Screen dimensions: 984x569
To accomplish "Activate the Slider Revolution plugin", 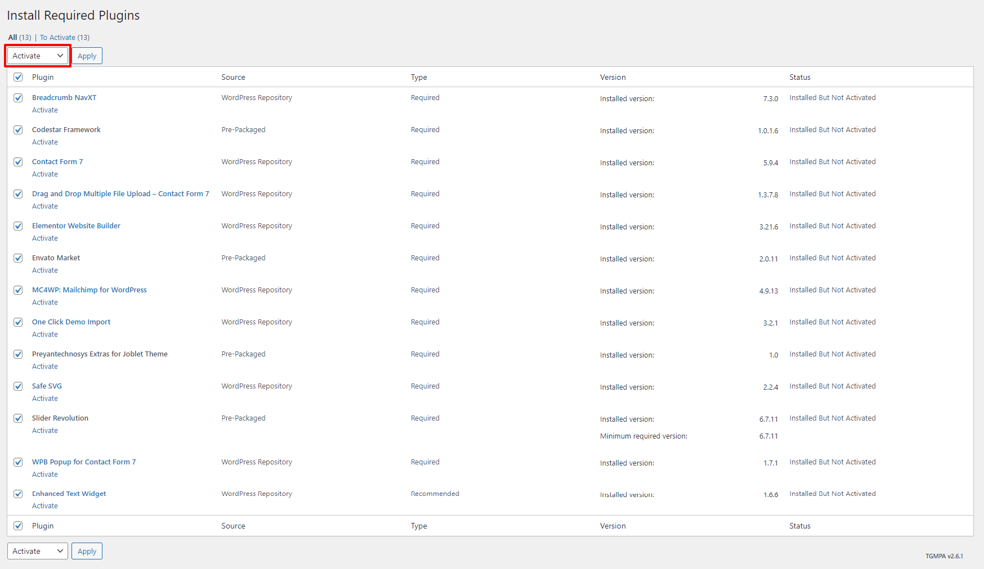I will pyautogui.click(x=45, y=431).
